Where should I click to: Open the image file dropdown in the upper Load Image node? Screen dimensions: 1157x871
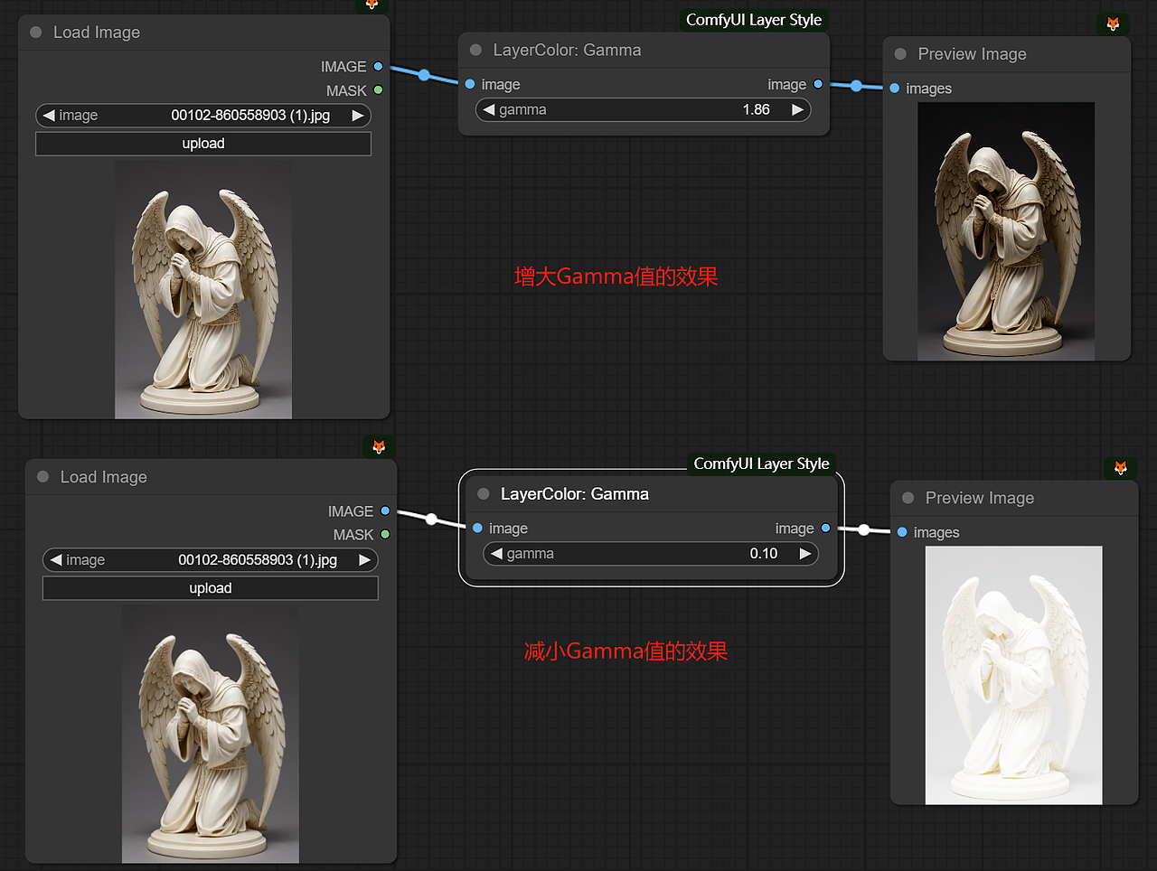pos(203,116)
